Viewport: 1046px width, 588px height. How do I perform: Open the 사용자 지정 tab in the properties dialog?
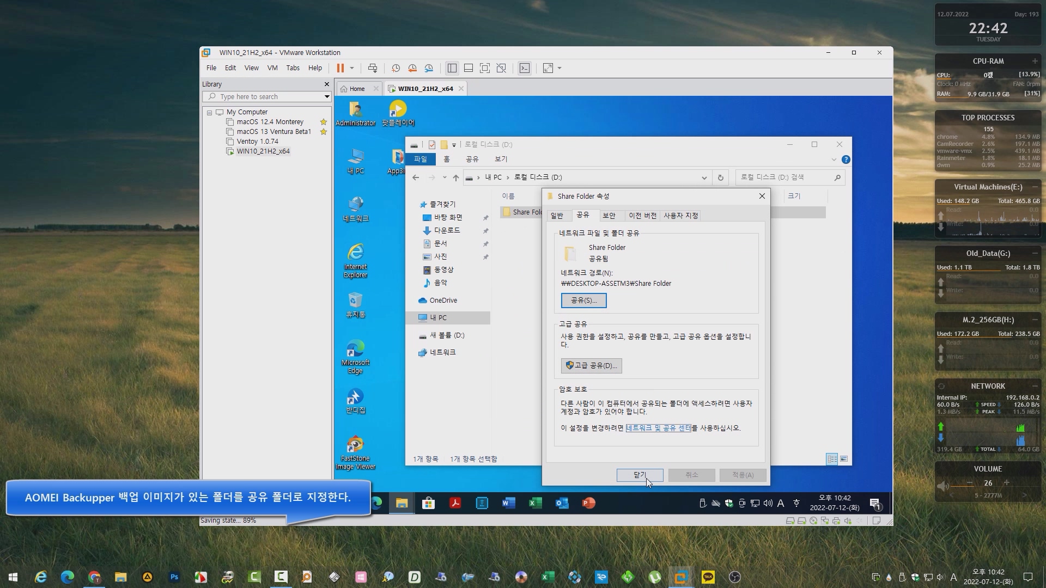[680, 216]
